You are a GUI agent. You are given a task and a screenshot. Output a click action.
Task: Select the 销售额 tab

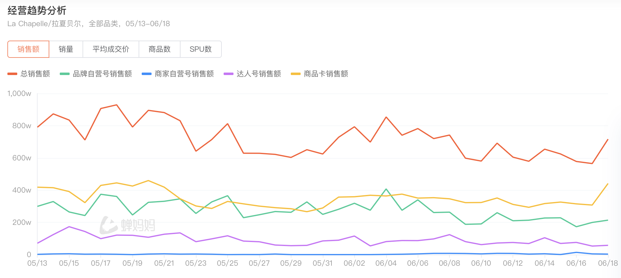28,49
